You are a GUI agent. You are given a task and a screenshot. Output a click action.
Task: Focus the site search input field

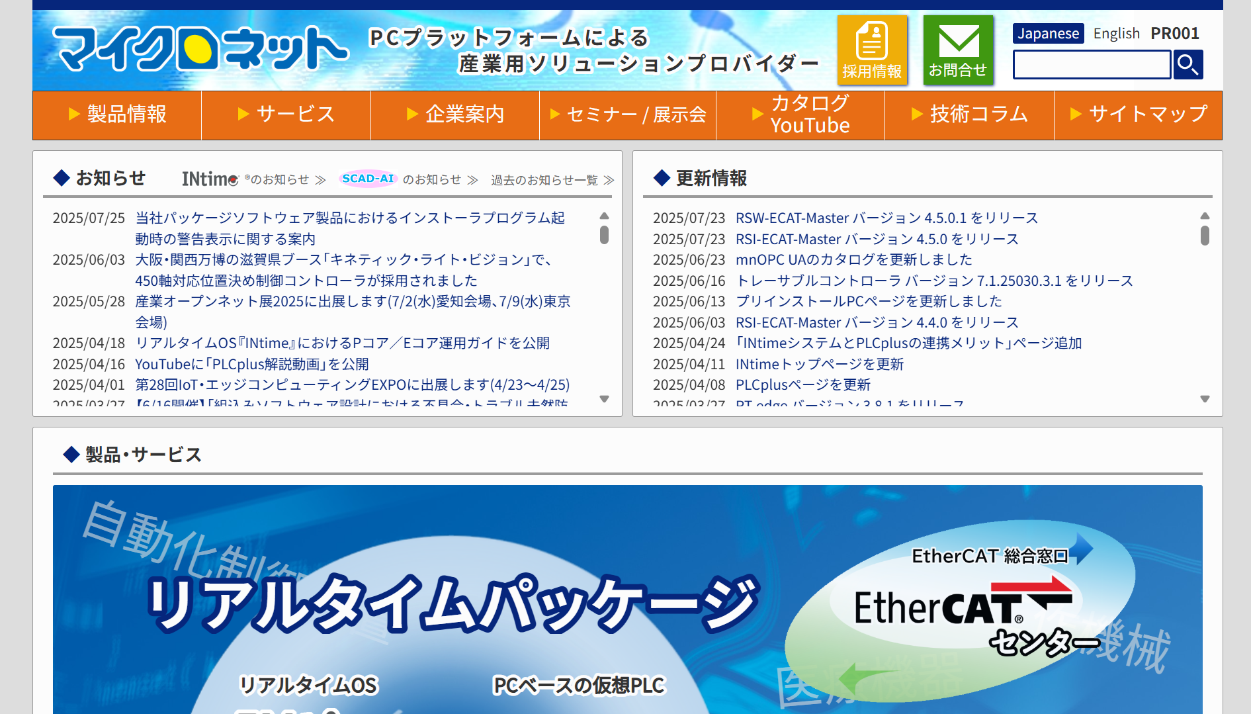(x=1092, y=65)
